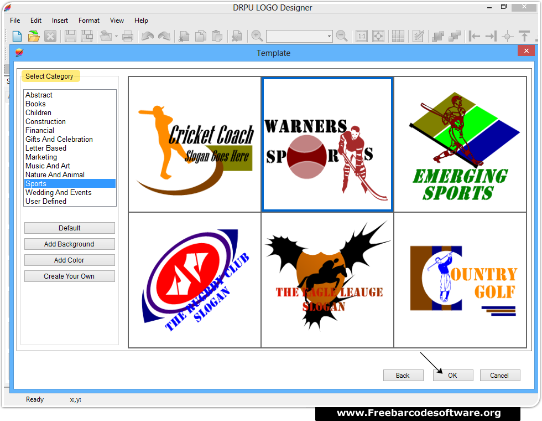542x421 pixels.
Task: Expand the Export dropdown arrow
Action: [116, 36]
